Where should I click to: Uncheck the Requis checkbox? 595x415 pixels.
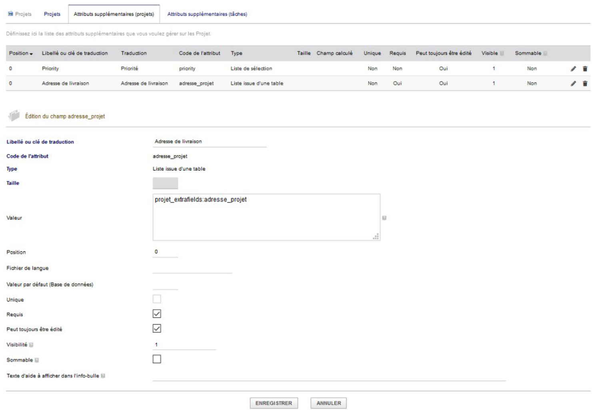[x=157, y=314]
